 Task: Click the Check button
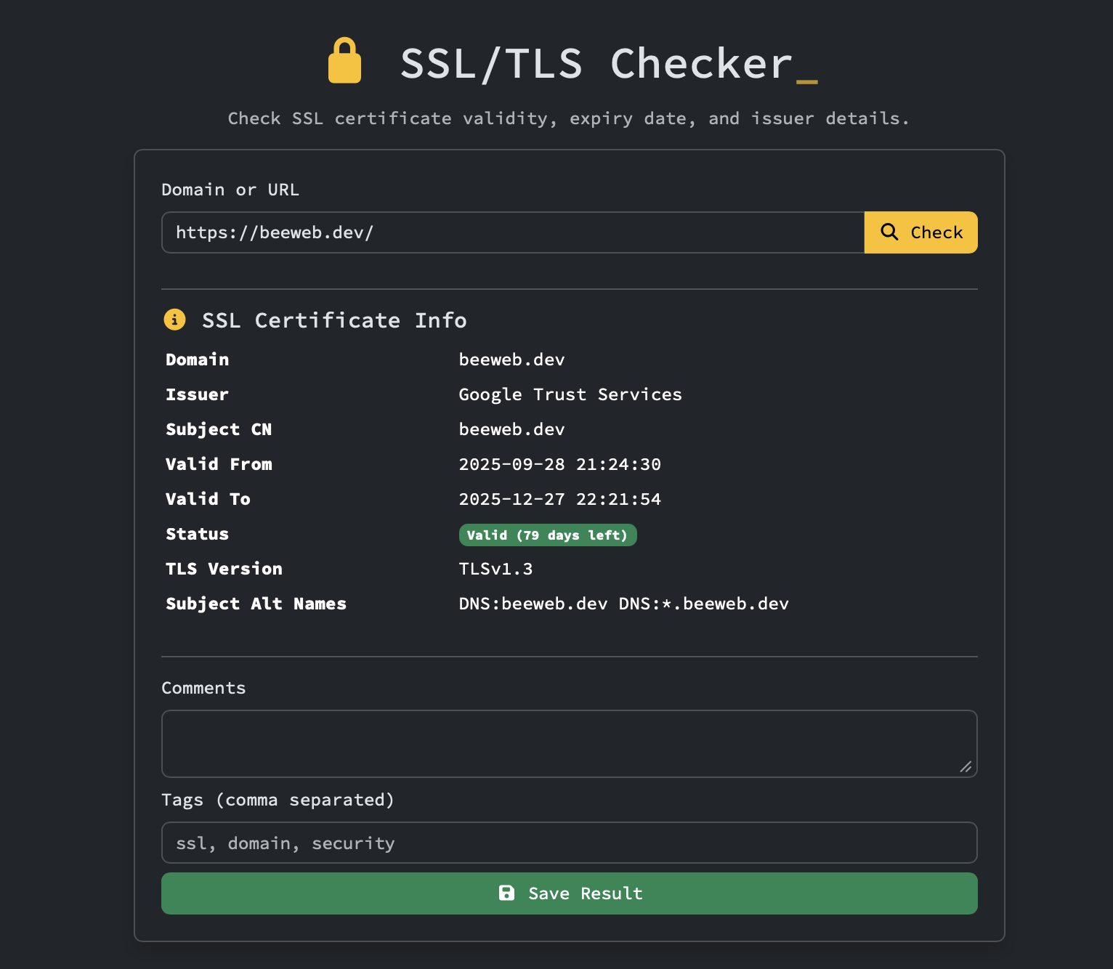pyautogui.click(x=920, y=232)
